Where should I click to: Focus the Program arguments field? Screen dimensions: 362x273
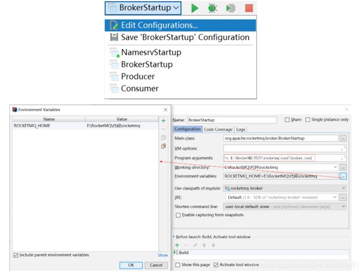point(282,158)
